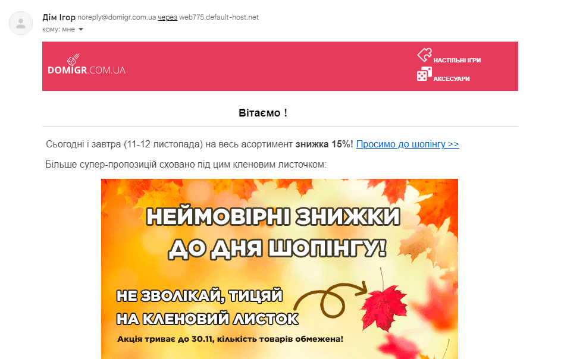Click the sender avatar icon
Screen dimensions: 564x359
click(x=21, y=23)
